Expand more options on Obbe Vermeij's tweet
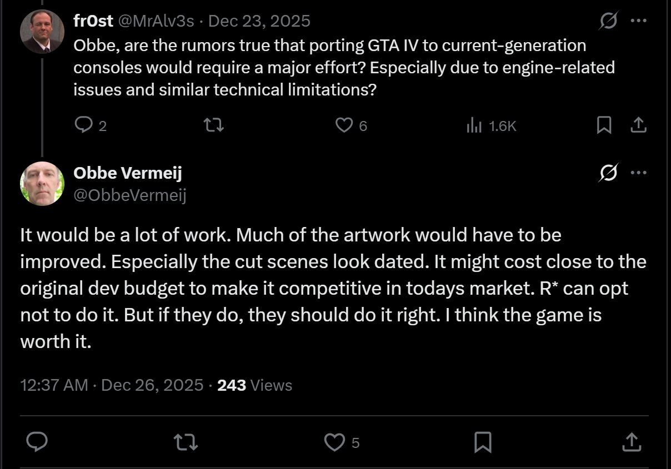 [638, 173]
